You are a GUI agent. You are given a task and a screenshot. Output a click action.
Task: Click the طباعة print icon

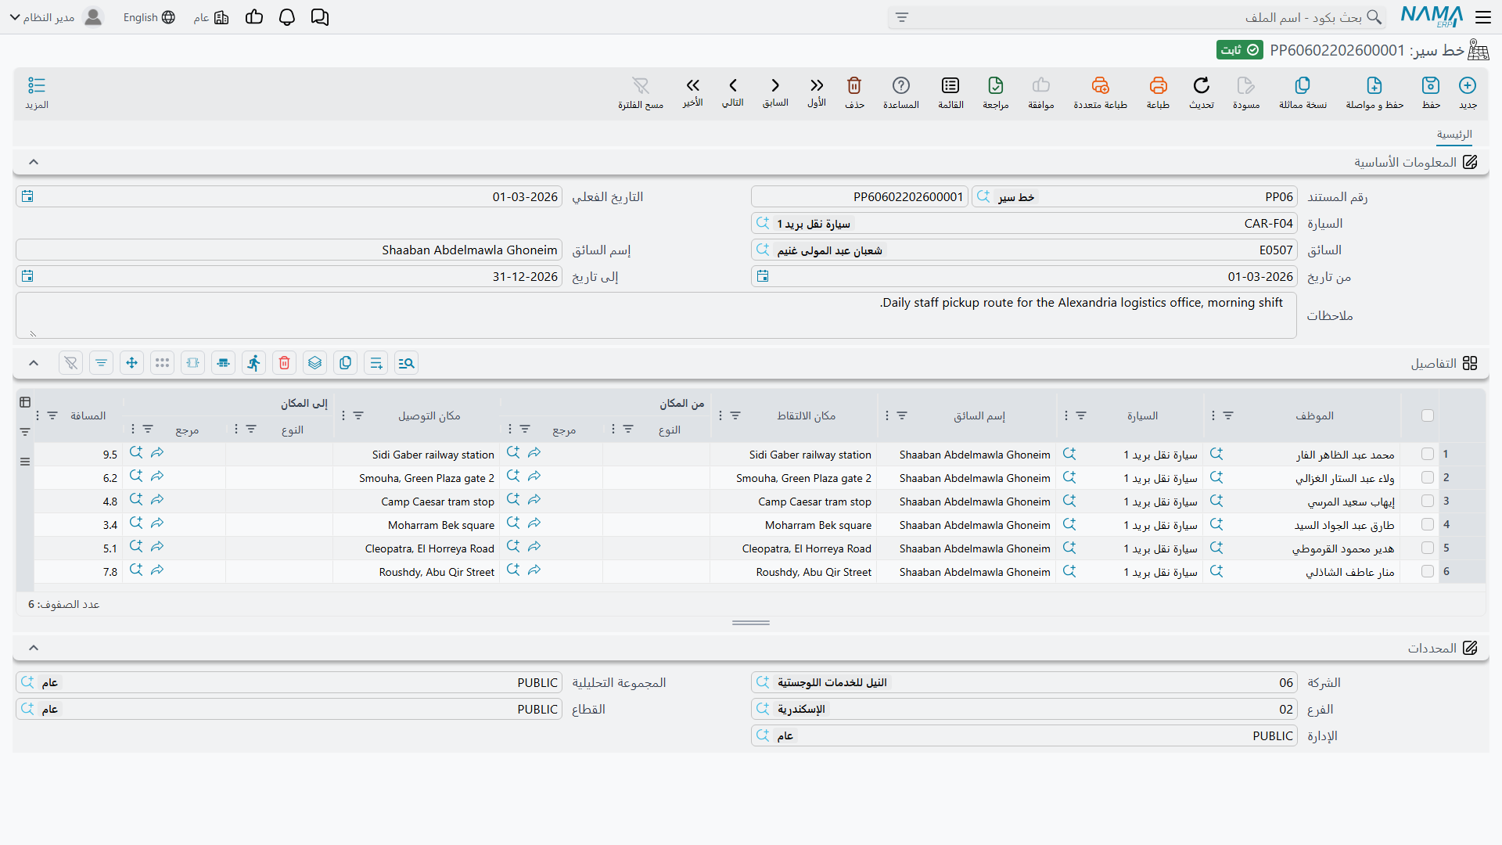click(1159, 85)
